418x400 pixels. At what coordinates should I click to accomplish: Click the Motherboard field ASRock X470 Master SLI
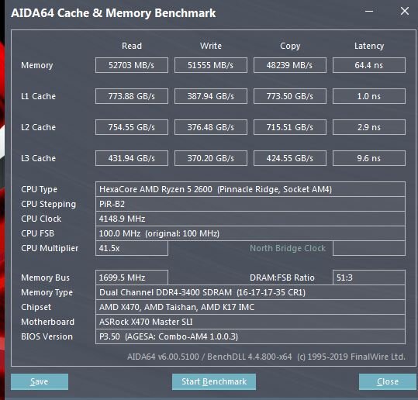[x=250, y=322]
